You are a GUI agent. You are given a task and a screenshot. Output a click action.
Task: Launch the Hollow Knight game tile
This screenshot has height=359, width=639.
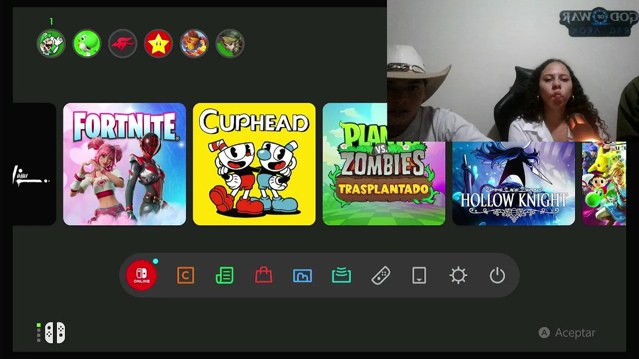coord(514,183)
